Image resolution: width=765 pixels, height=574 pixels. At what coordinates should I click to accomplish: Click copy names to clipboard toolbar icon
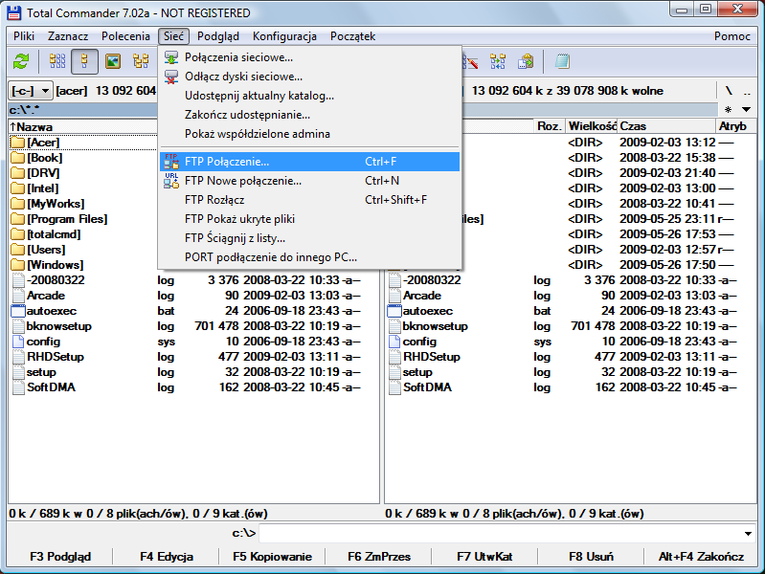[x=526, y=62]
